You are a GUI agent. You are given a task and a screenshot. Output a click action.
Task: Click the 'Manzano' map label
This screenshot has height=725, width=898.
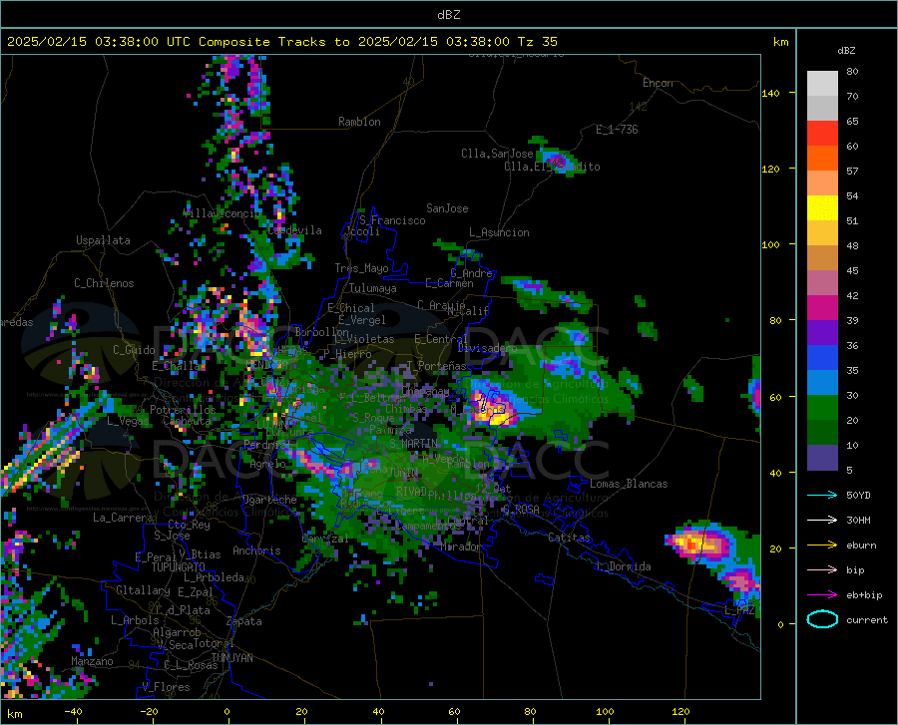click(x=92, y=661)
